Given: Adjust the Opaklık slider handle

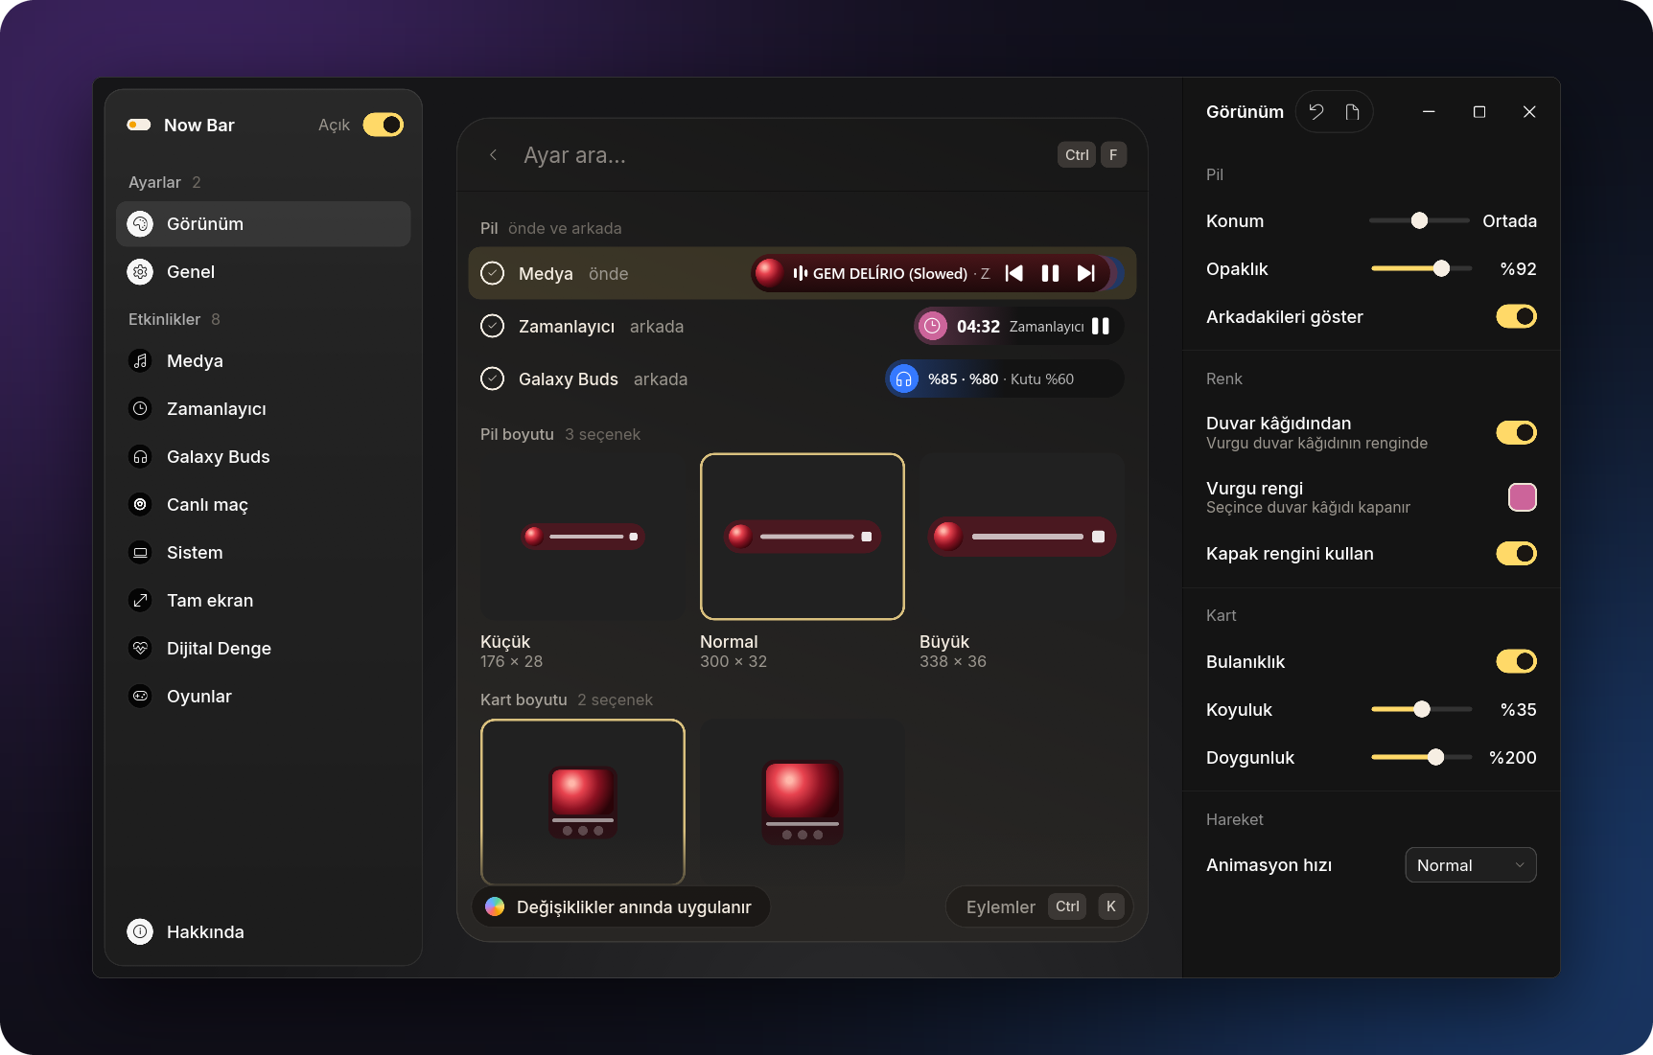Looking at the screenshot, I should click(1441, 268).
